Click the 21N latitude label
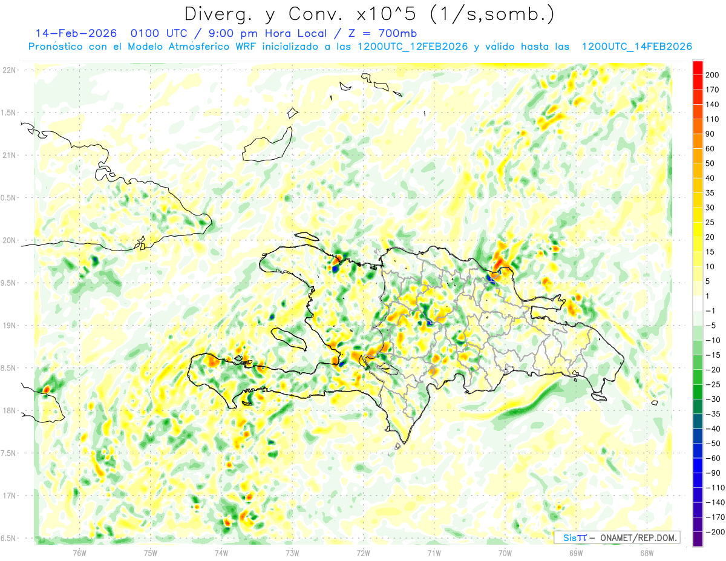The width and height of the screenshot is (726, 561). click(x=10, y=155)
